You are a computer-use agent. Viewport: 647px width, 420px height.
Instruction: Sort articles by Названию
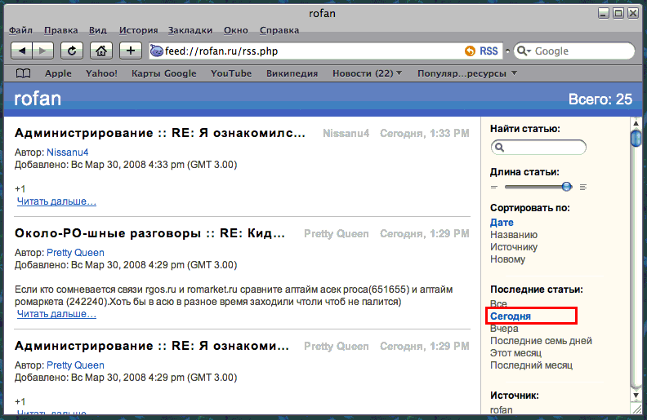pos(514,235)
